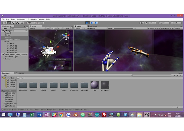Switch to the Console tab
184x131 pixels.
tap(20, 73)
